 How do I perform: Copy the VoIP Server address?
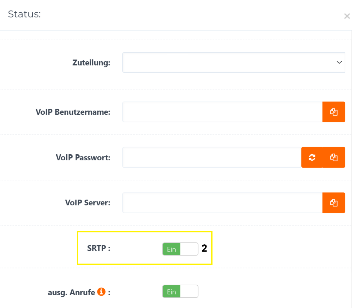334,203
